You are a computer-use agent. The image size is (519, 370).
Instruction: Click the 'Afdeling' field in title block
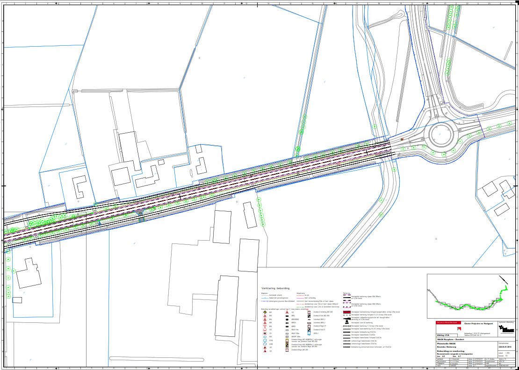click(443, 335)
